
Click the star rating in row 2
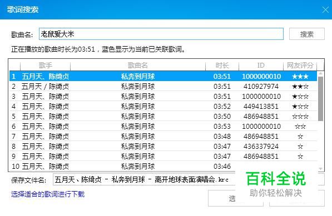[300, 86]
